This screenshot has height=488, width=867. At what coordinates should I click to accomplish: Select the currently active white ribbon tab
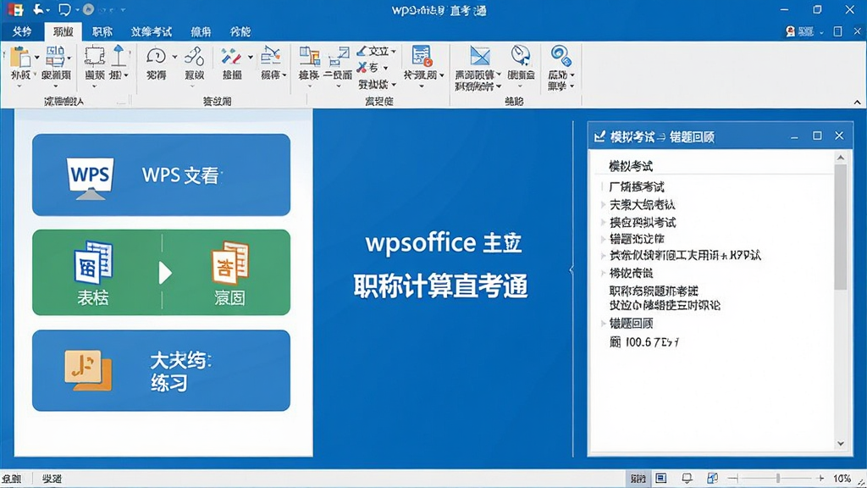tap(63, 31)
